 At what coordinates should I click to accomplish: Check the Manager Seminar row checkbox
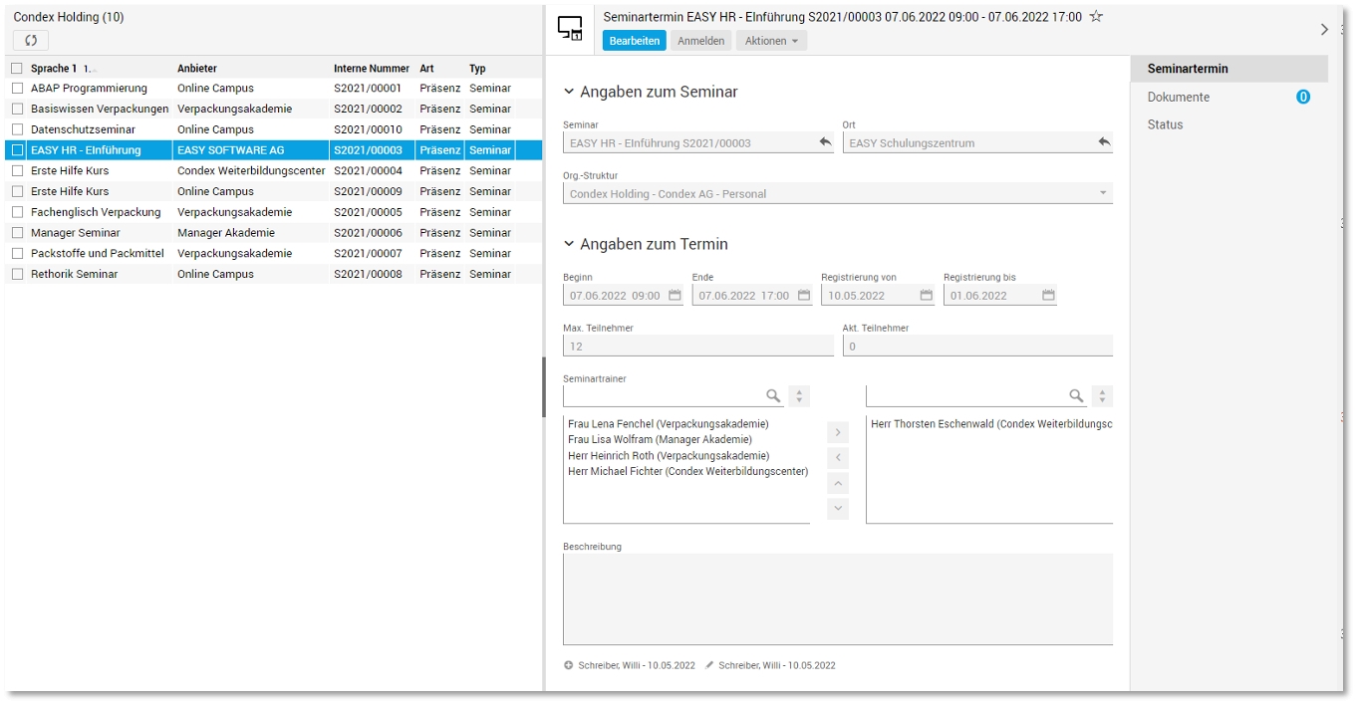click(17, 233)
